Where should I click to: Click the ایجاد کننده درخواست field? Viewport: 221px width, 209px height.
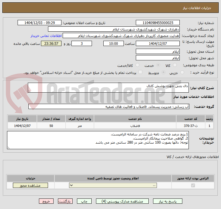pos(121,36)
